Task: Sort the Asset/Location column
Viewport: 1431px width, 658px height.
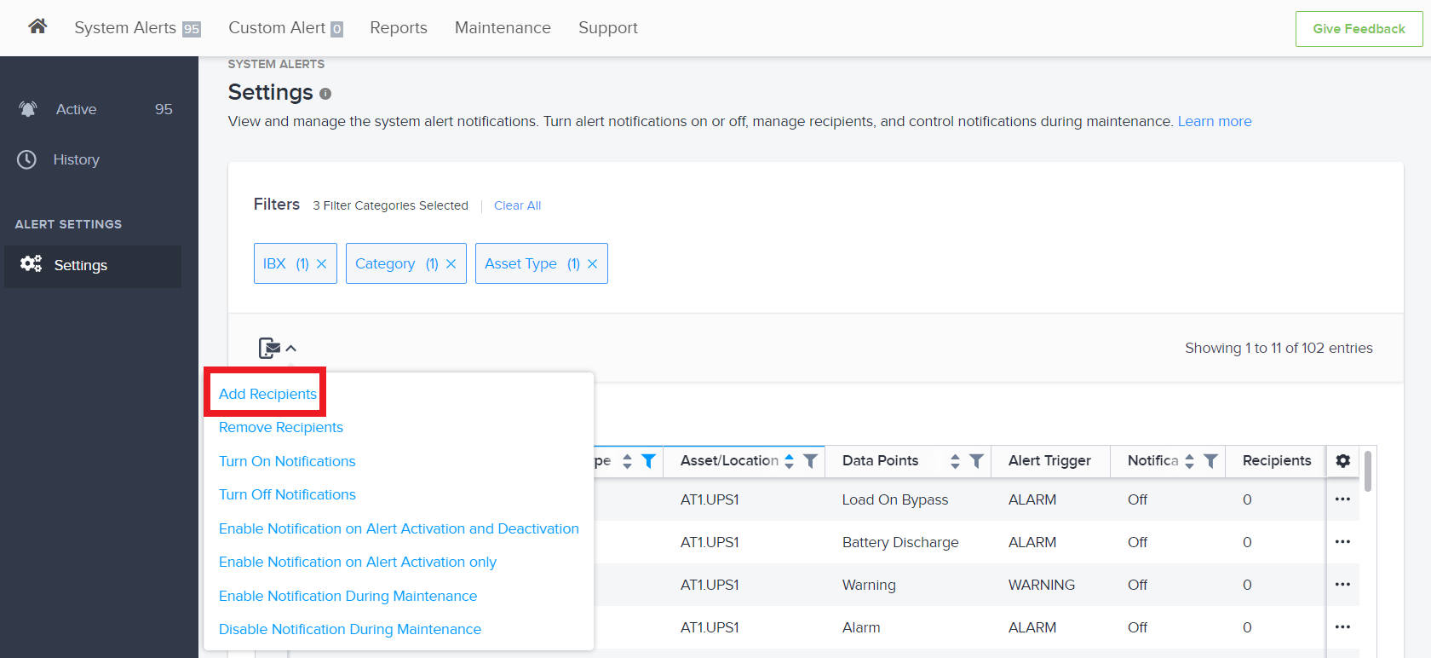Action: click(790, 461)
